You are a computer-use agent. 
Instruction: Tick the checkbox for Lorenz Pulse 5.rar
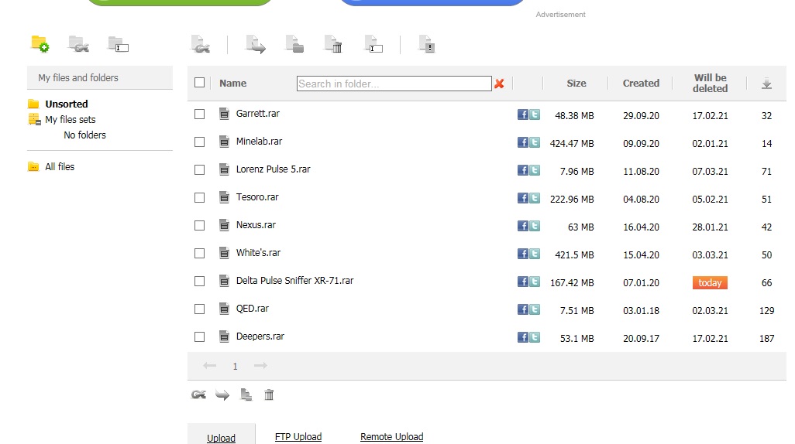click(x=199, y=170)
